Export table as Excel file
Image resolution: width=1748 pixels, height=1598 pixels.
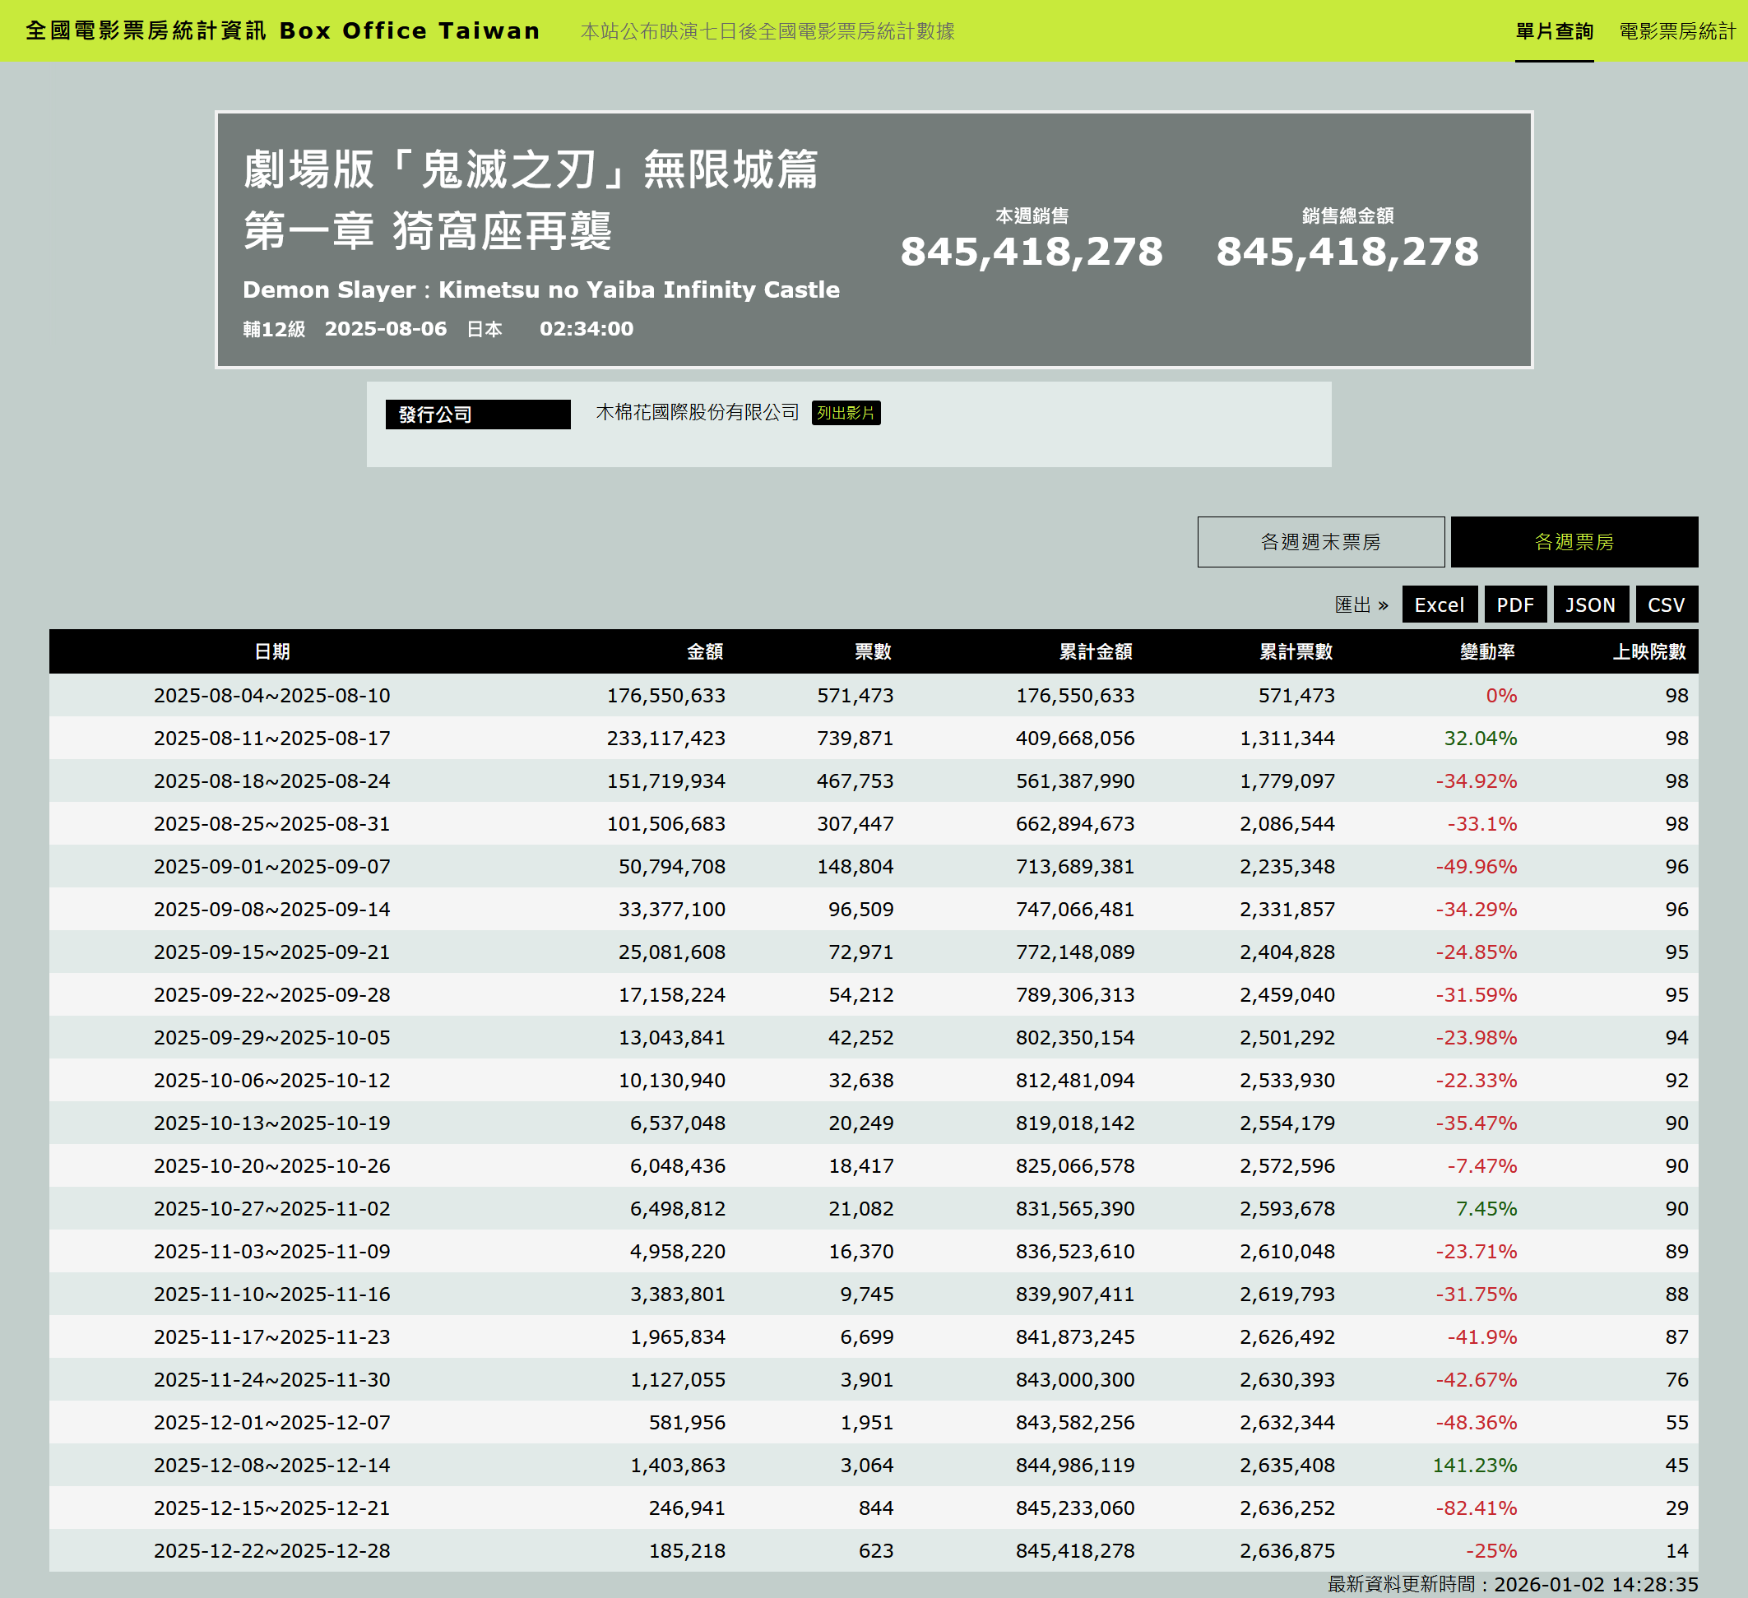pos(1439,604)
